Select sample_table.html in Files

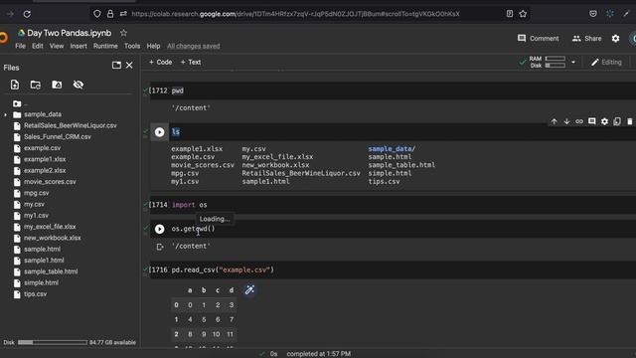(x=51, y=271)
